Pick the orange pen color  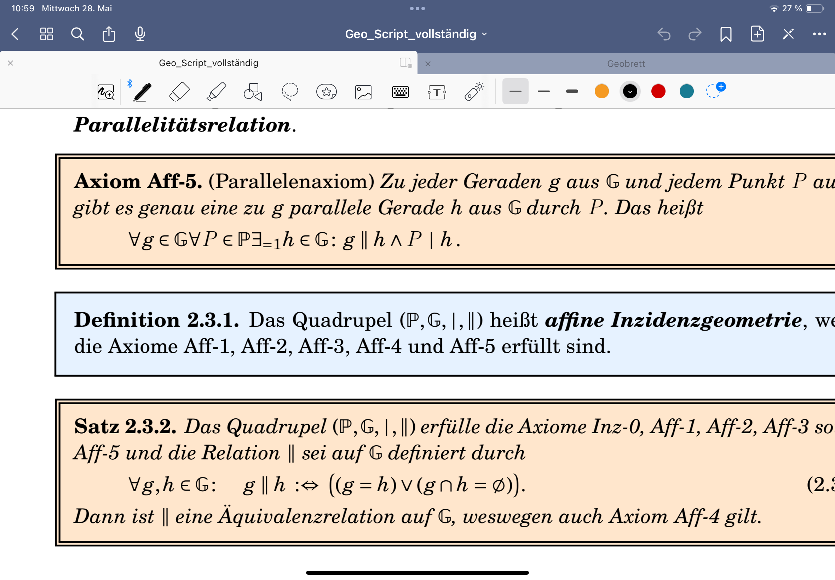coord(601,91)
